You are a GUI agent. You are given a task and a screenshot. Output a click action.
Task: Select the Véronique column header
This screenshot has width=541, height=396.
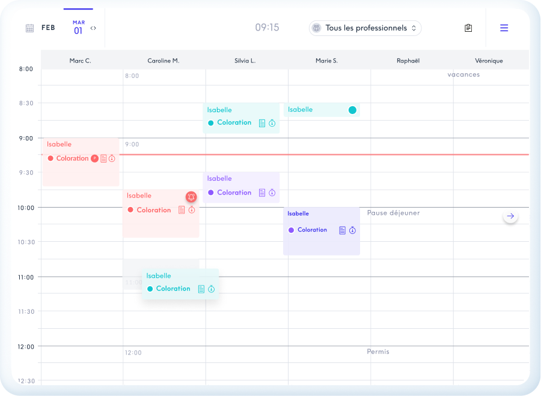tap(489, 61)
